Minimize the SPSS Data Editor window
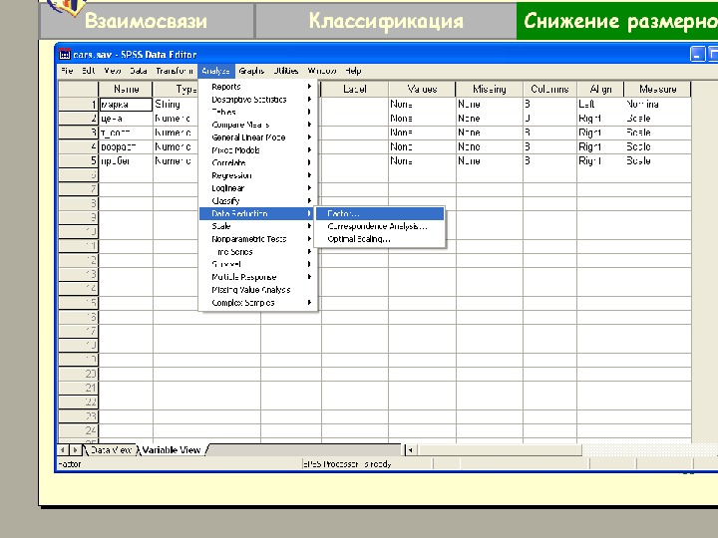Screen dimensions: 718x538 (697, 54)
